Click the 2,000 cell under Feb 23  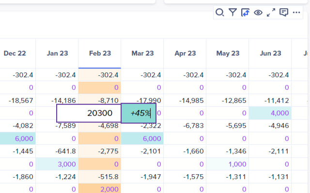(100, 189)
